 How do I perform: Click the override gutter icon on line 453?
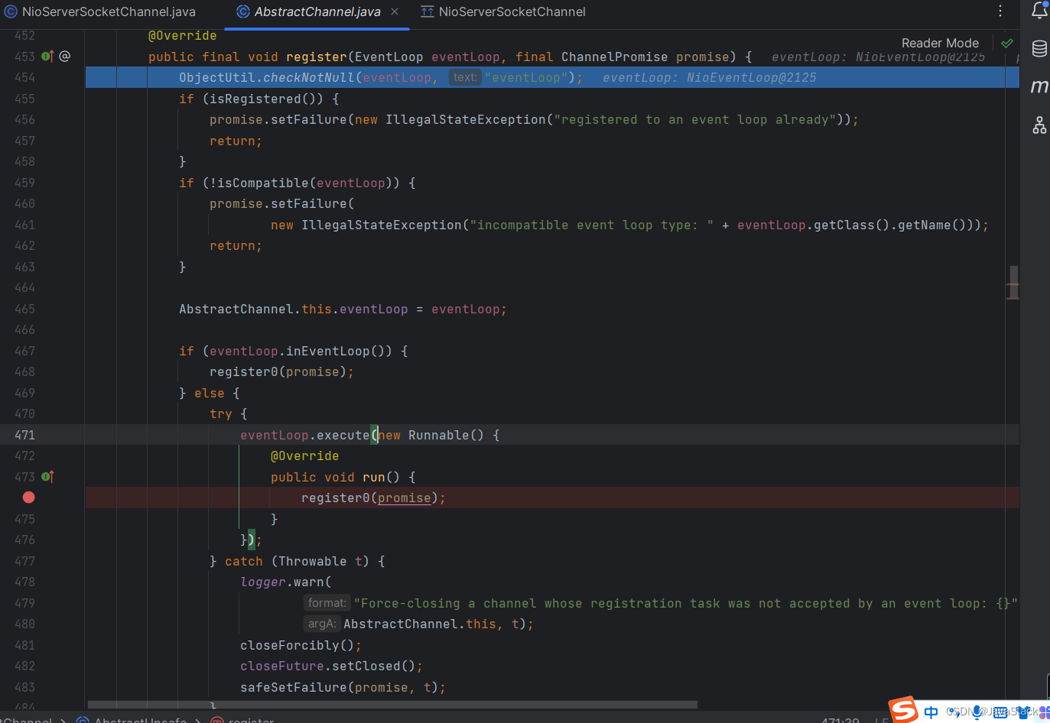(x=47, y=57)
